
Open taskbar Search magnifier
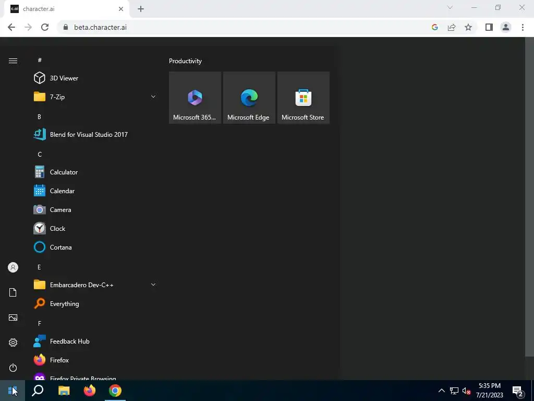tap(38, 391)
